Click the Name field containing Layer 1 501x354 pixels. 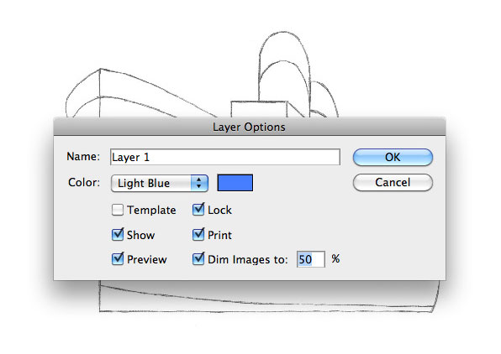point(225,157)
